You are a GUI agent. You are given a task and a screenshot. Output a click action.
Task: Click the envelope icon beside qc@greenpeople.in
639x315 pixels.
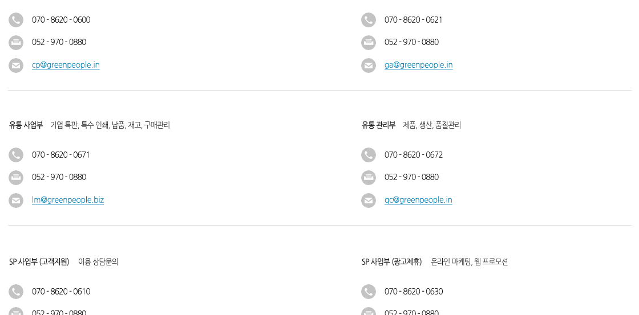coord(369,201)
